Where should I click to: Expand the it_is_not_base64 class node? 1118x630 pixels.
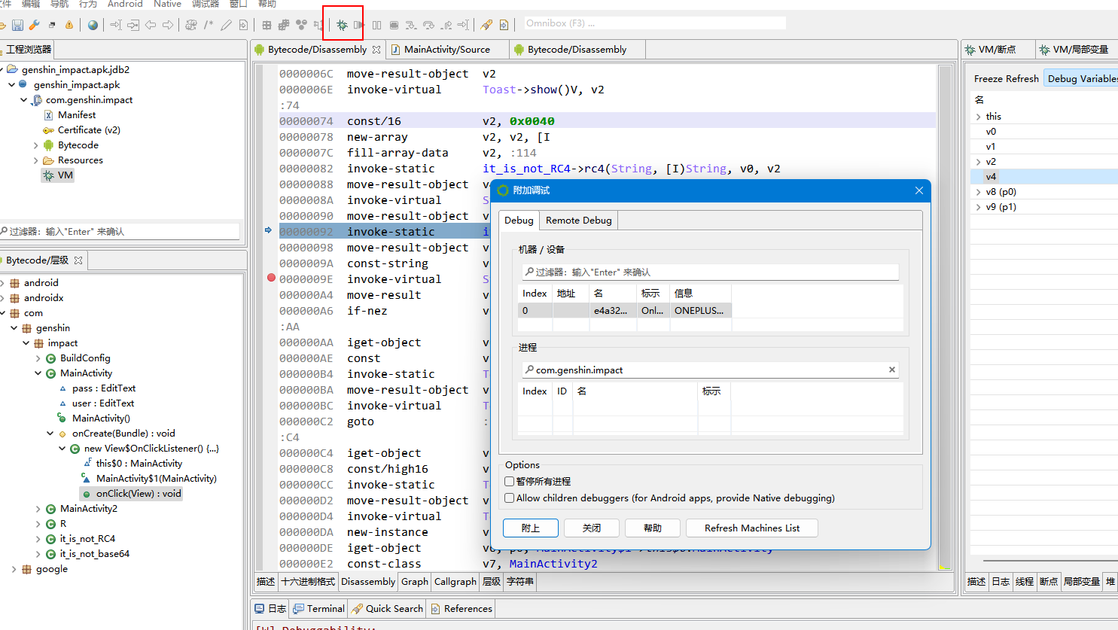point(38,554)
